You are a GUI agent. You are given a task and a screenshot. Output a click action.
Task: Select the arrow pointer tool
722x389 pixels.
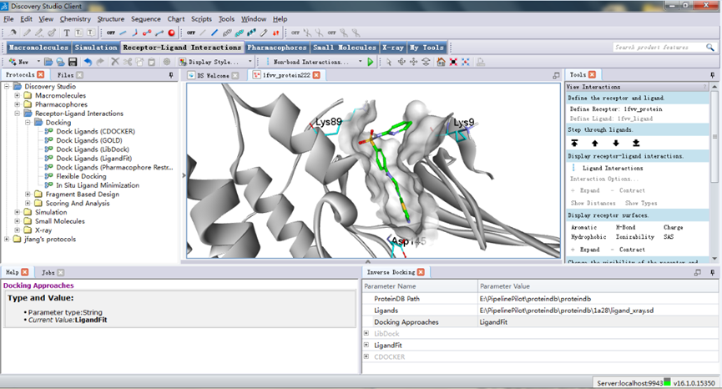[x=389, y=62]
